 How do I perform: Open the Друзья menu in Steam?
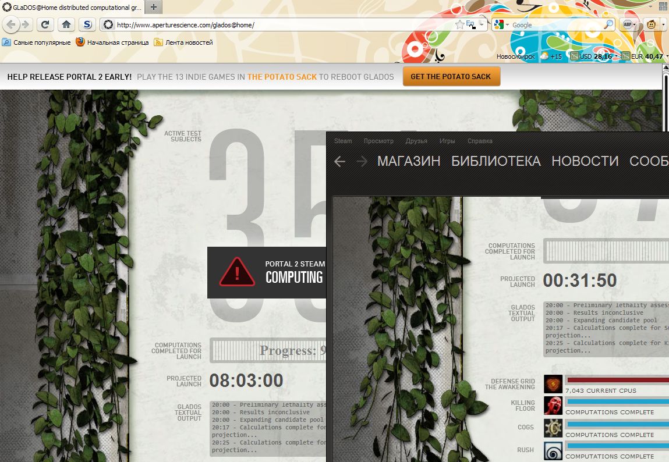point(416,141)
